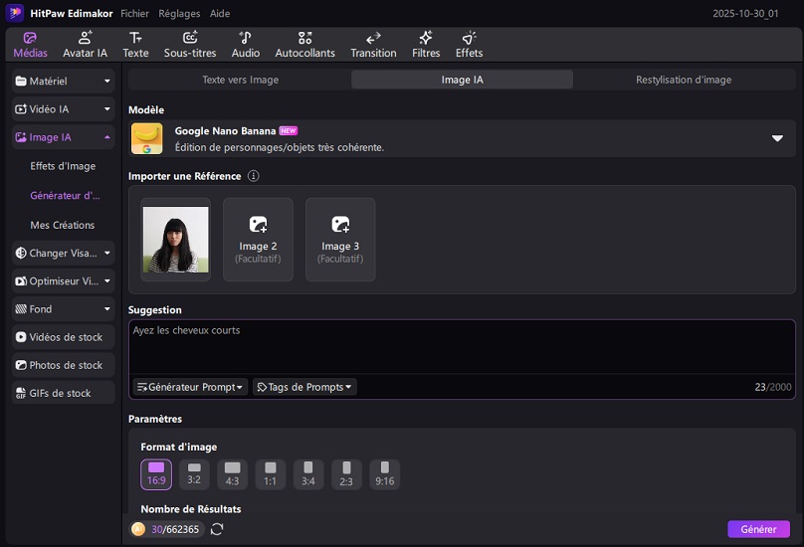Pick the 9:16 image format

[384, 474]
